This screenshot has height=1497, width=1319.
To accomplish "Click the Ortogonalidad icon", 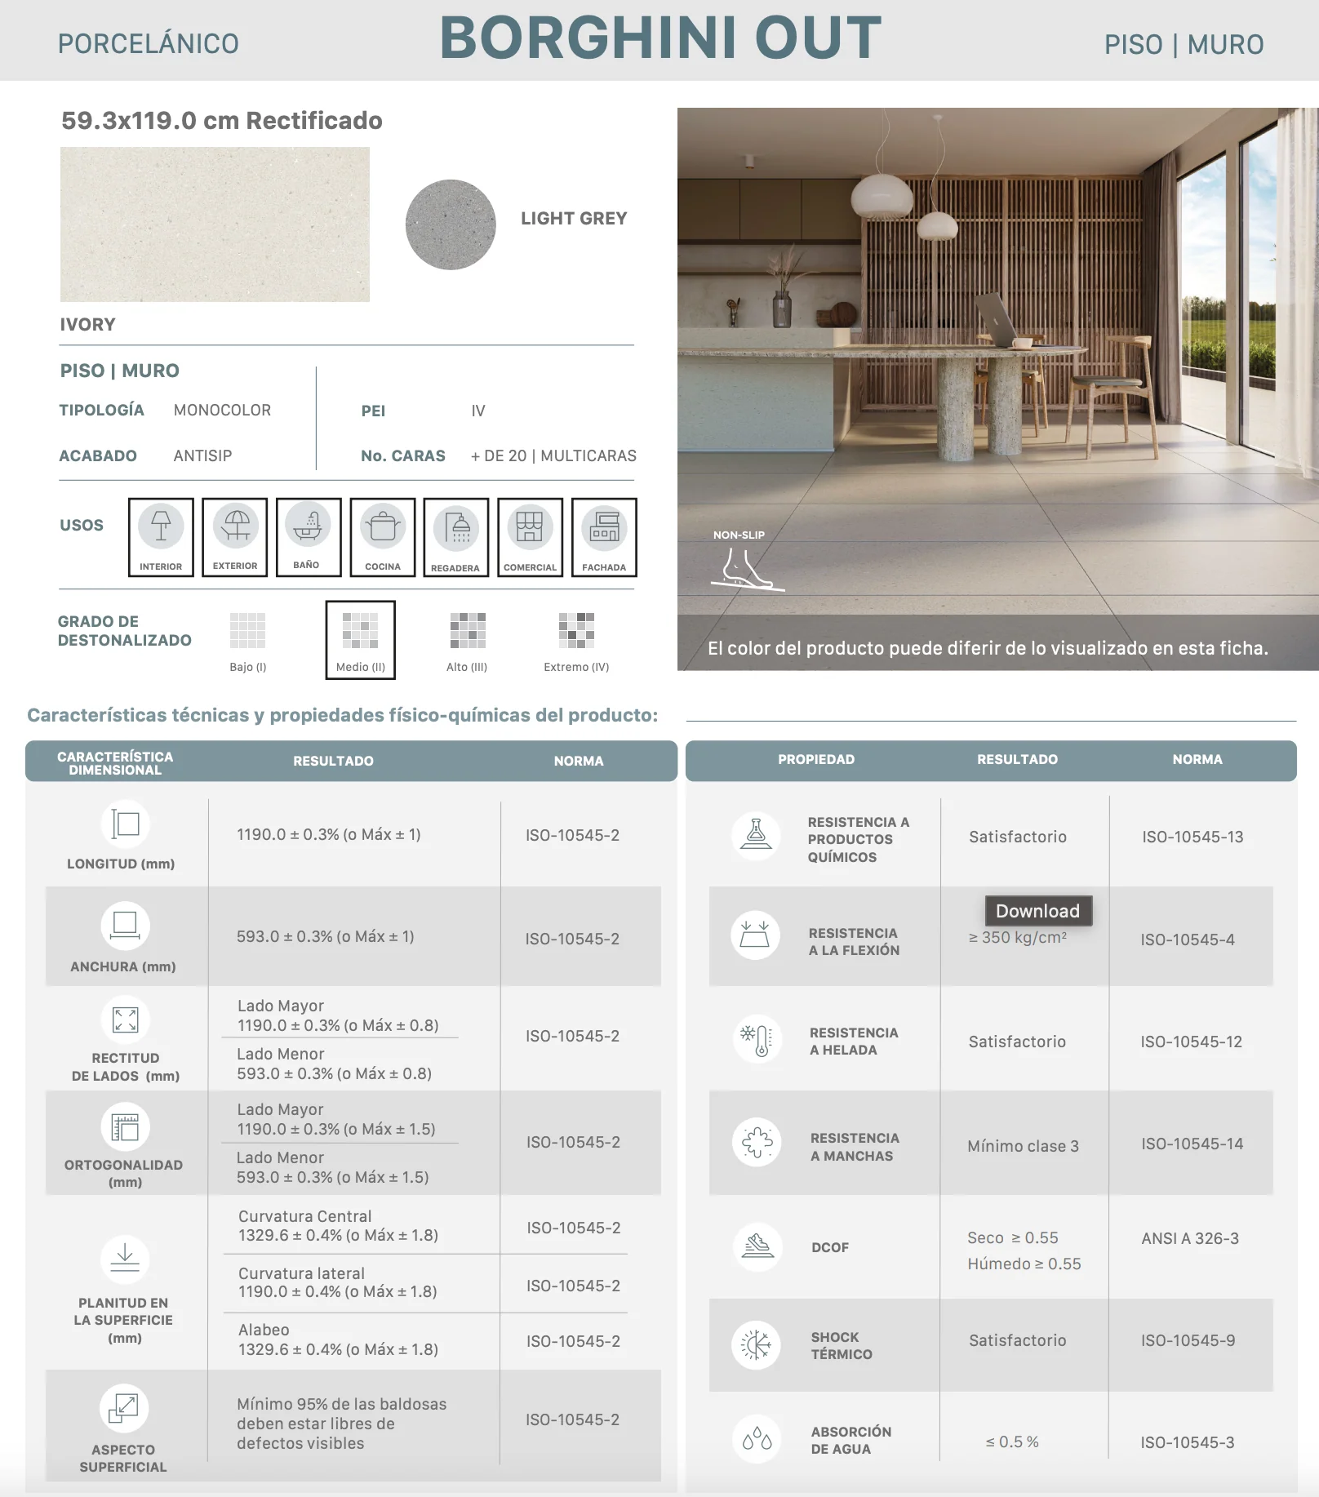I will point(125,1127).
